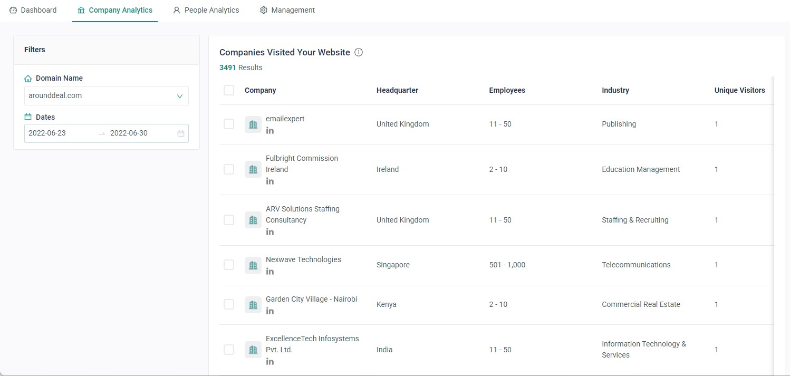This screenshot has height=376, width=790.
Task: Click the info icon beside Companies Visited title
Action: 359,52
